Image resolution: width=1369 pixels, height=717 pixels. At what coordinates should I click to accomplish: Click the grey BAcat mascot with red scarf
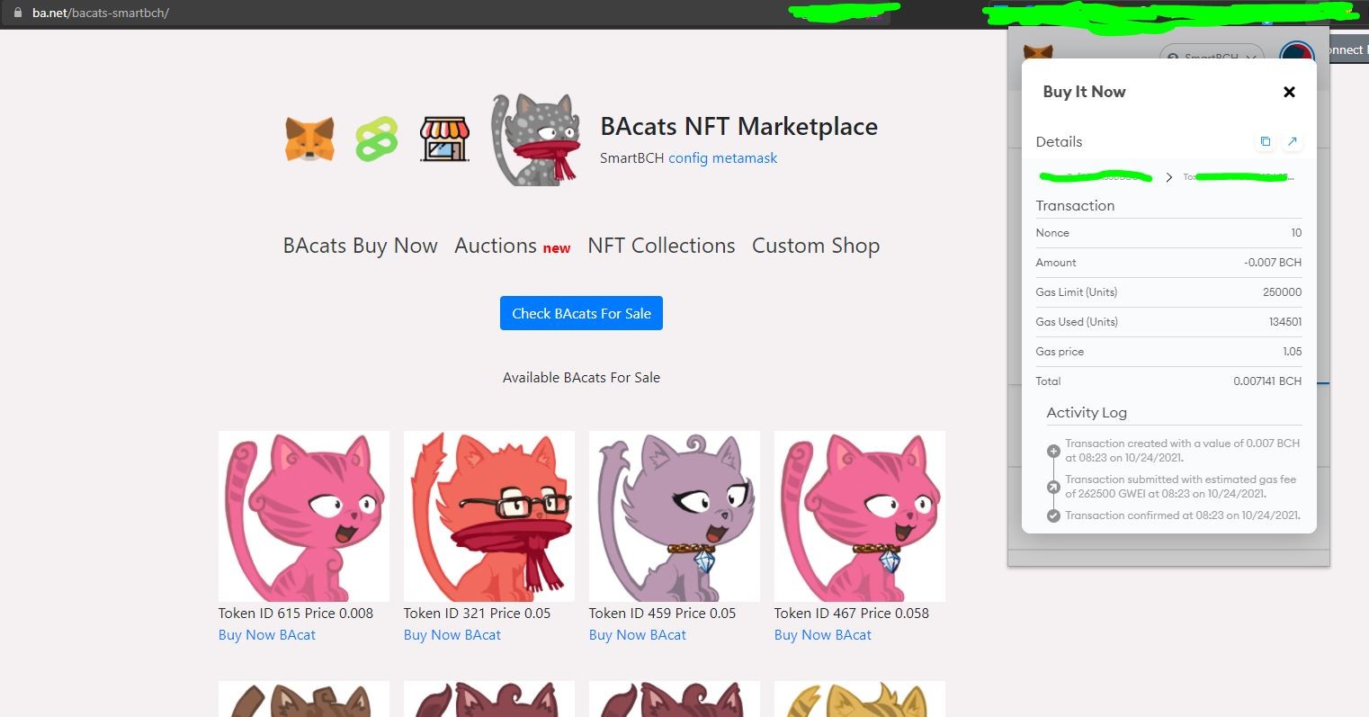point(536,139)
